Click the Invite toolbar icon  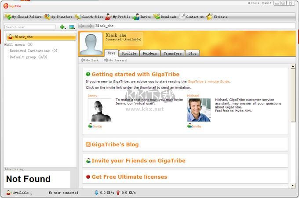coord(142,17)
